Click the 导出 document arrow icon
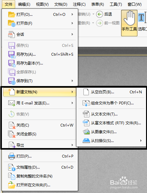 [12, 145]
